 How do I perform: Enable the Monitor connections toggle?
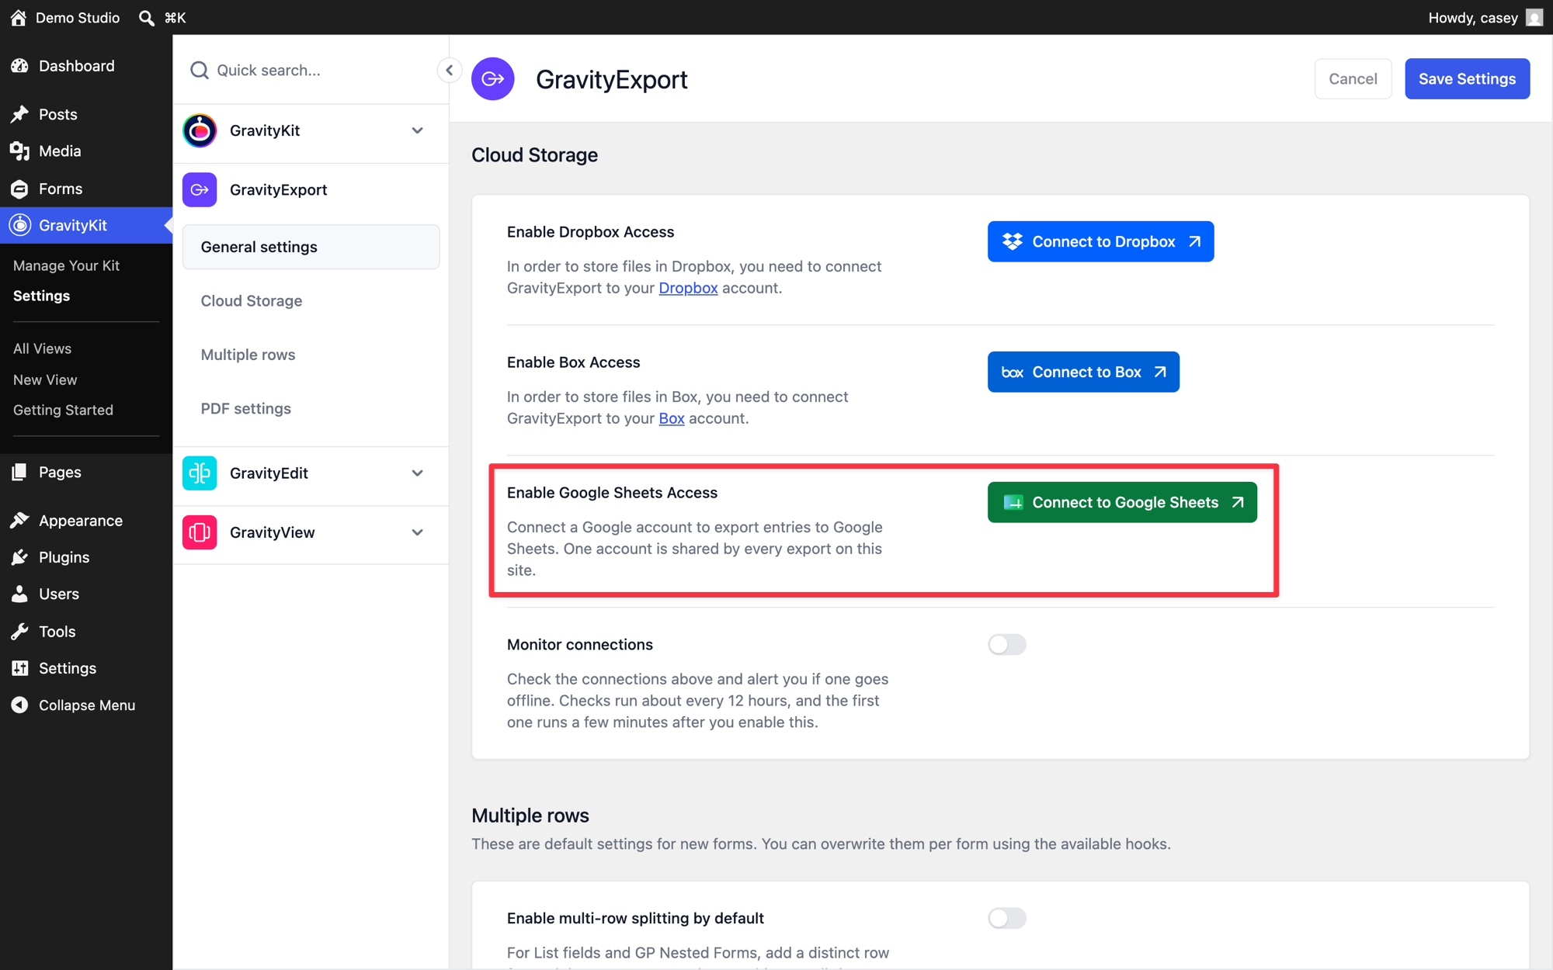point(1007,644)
